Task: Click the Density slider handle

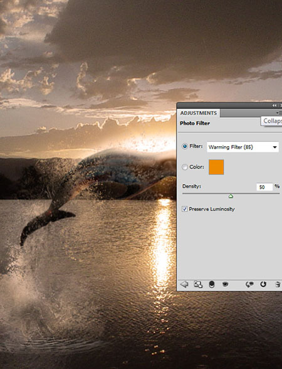Action: coord(231,196)
